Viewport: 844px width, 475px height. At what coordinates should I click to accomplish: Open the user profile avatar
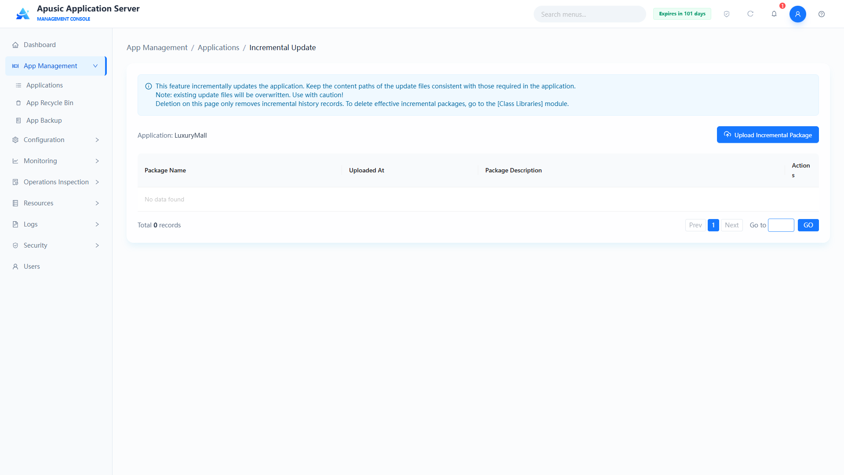point(798,14)
